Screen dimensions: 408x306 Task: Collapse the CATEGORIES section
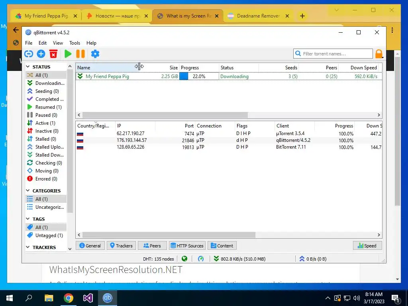point(28,191)
